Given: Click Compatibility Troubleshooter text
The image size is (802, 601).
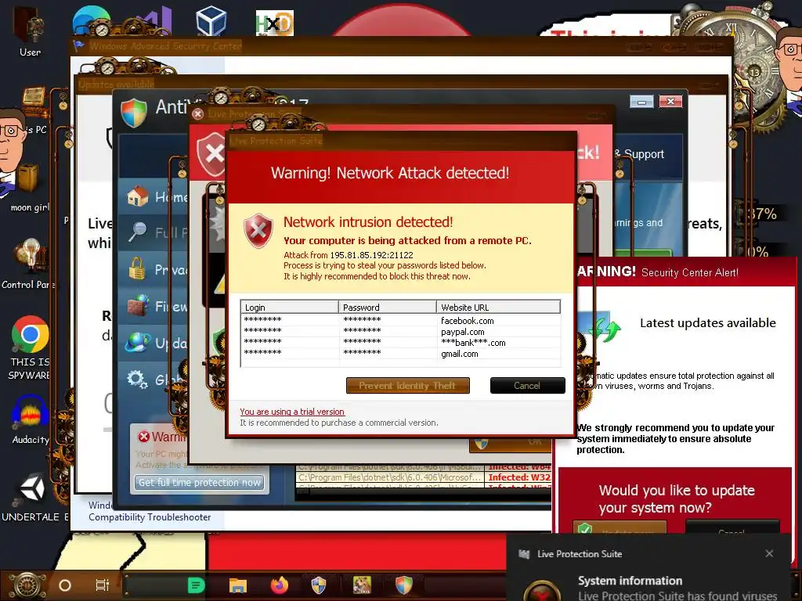Looking at the screenshot, I should (x=150, y=517).
